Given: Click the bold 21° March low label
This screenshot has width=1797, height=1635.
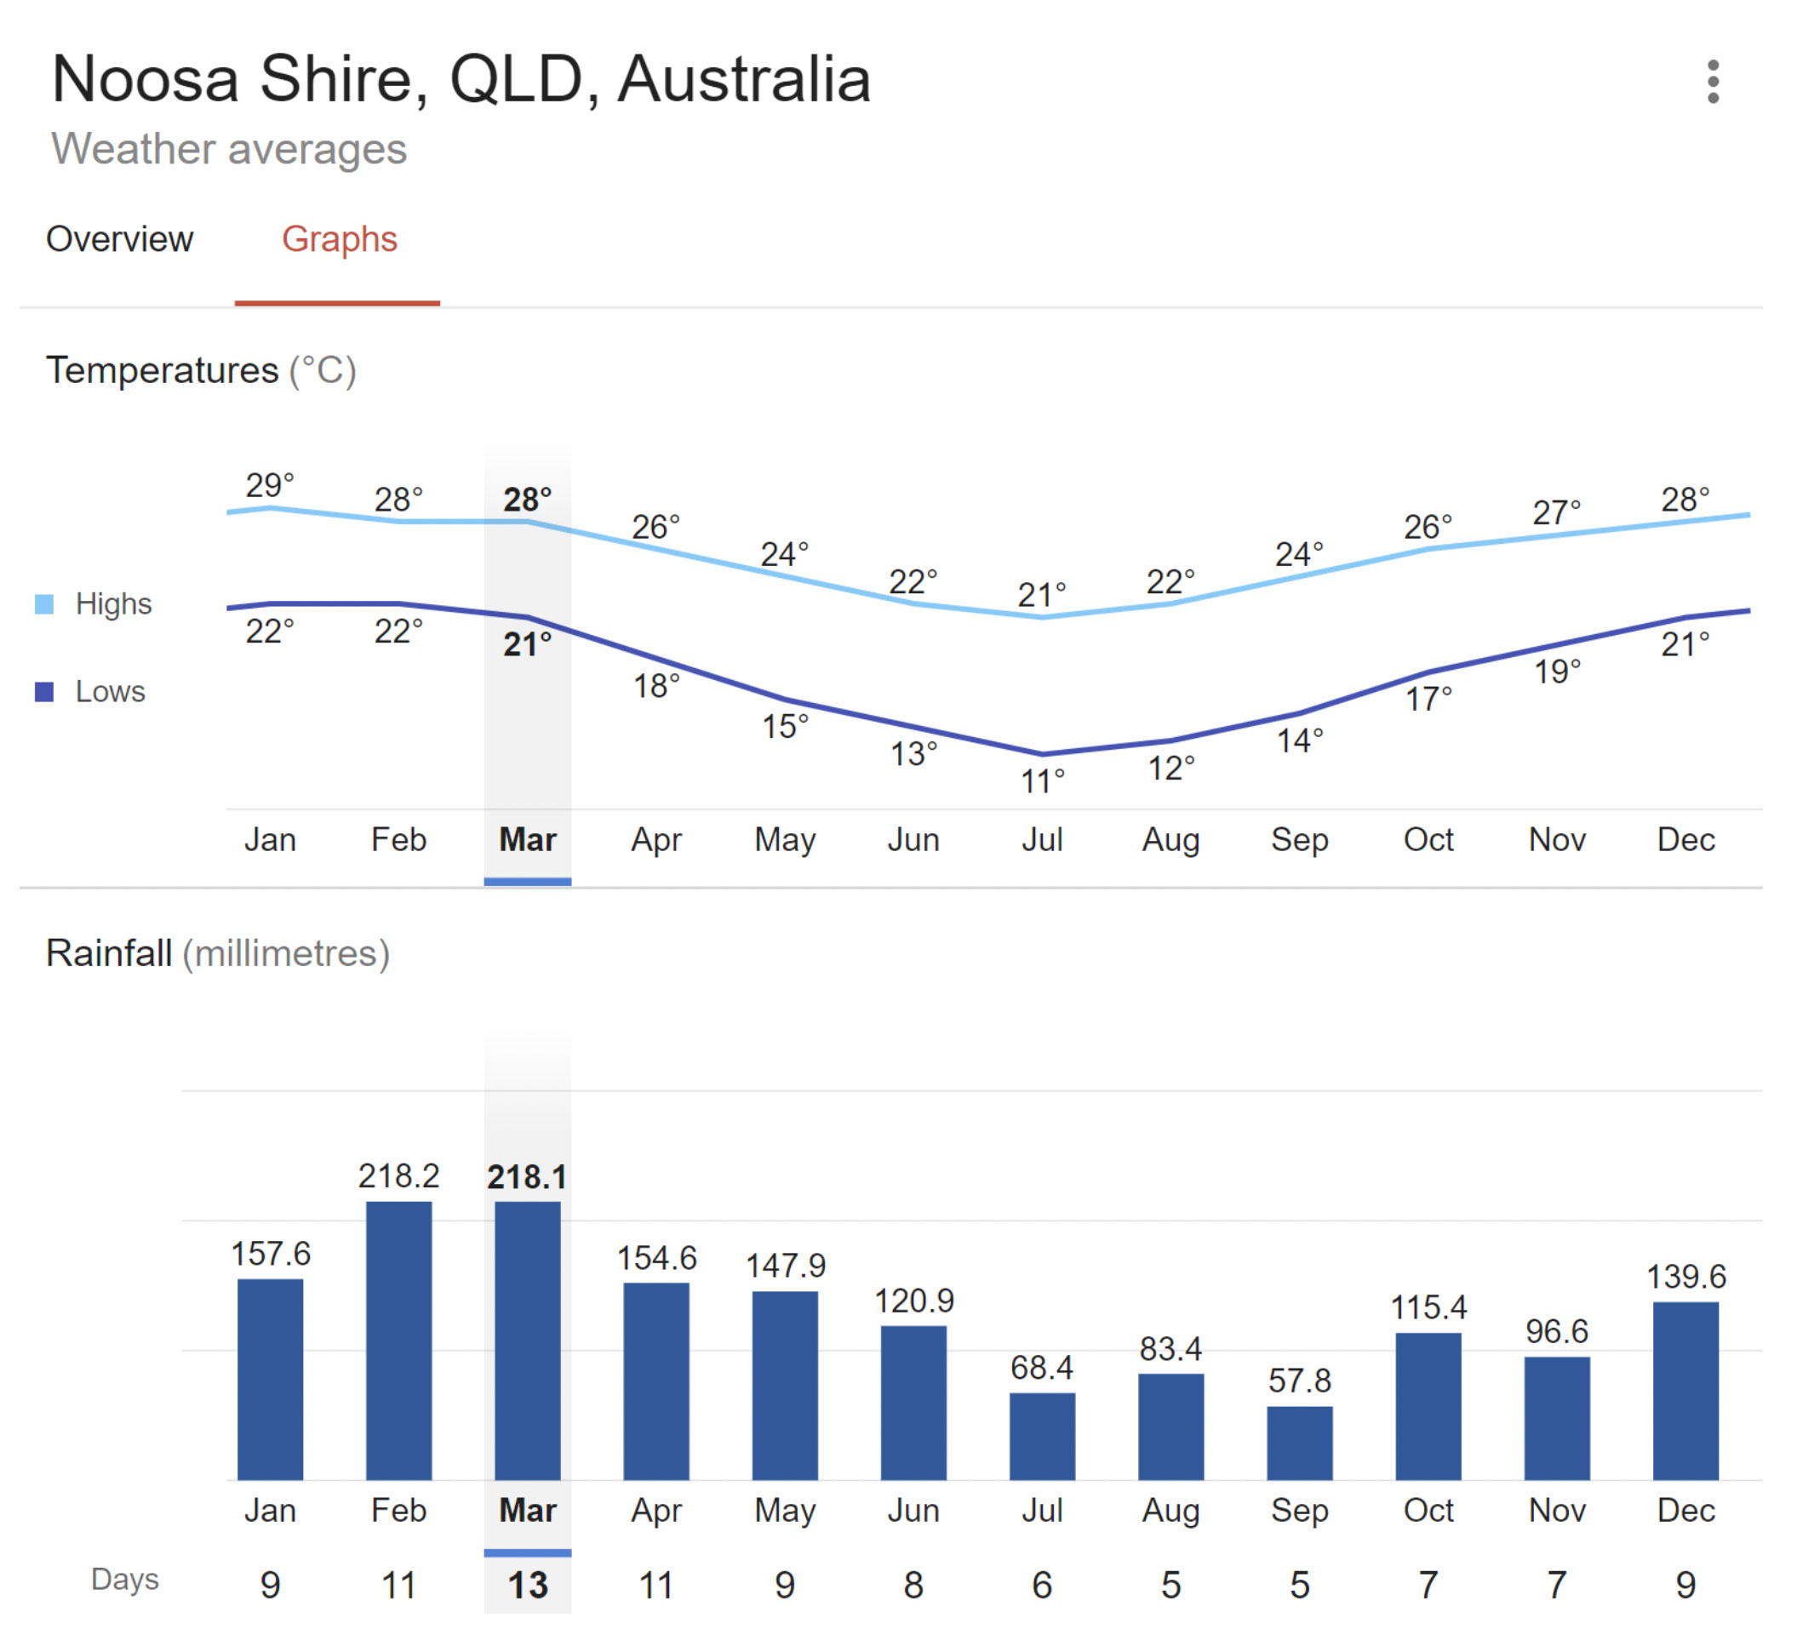Looking at the screenshot, I should (x=528, y=645).
